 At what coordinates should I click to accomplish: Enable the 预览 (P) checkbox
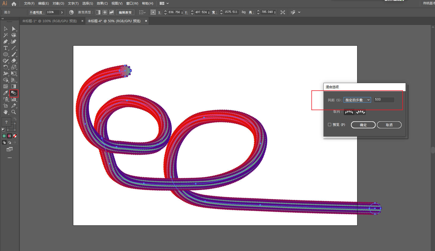point(330,125)
